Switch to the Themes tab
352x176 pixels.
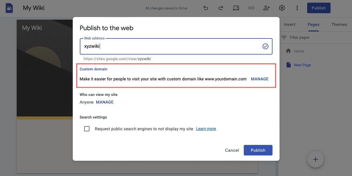(x=339, y=24)
